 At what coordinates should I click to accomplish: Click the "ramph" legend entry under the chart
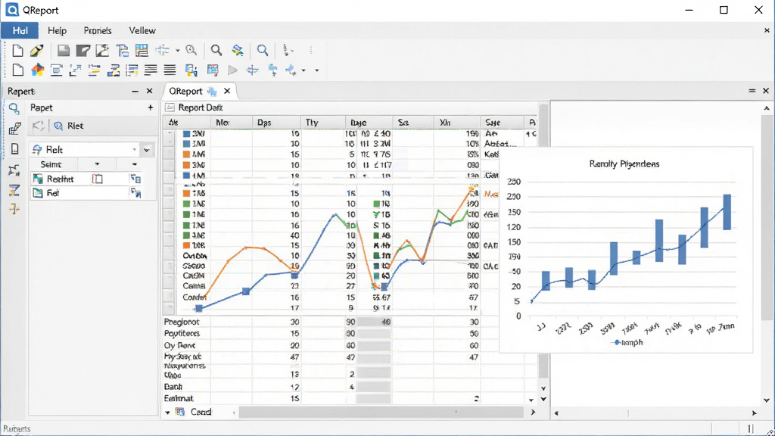coord(627,343)
